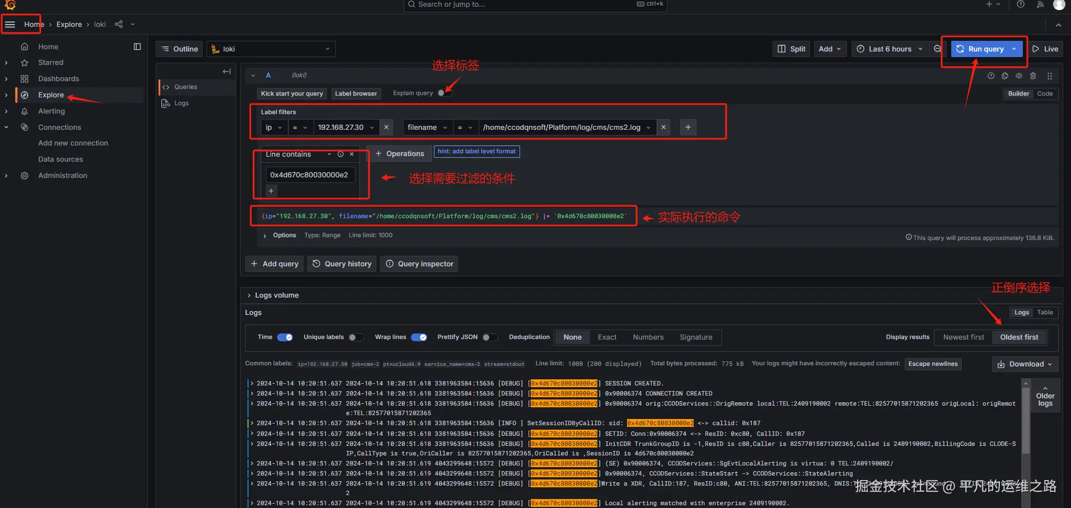Image resolution: width=1071 pixels, height=508 pixels.
Task: Open the new item plus menu
Action: pos(993,4)
